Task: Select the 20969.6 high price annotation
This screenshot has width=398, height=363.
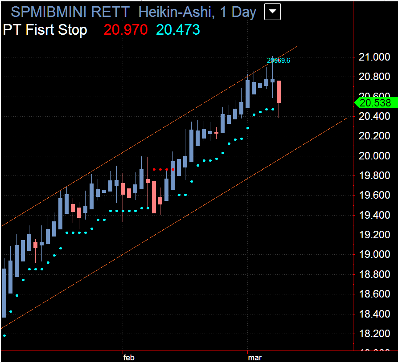Action: point(279,61)
